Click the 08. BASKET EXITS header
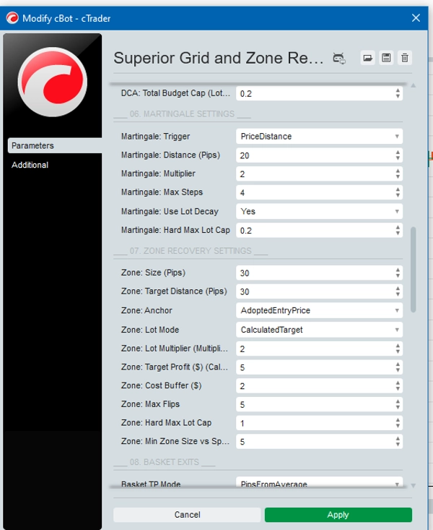The image size is (433, 530). tap(165, 462)
